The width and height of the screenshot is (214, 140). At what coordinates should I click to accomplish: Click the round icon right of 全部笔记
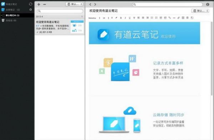click(x=31, y=10)
